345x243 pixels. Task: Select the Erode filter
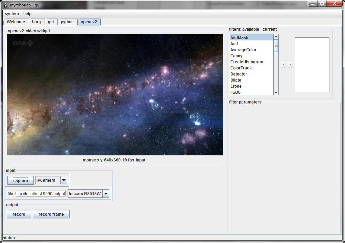click(x=251, y=86)
